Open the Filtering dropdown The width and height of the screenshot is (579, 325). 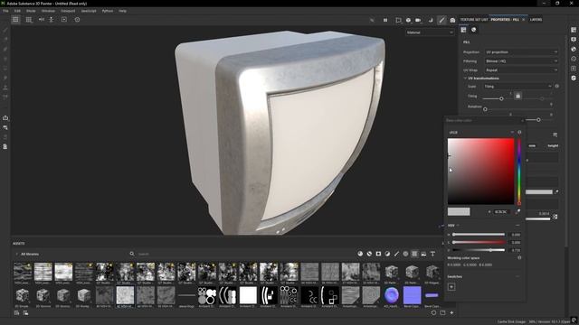click(x=521, y=61)
